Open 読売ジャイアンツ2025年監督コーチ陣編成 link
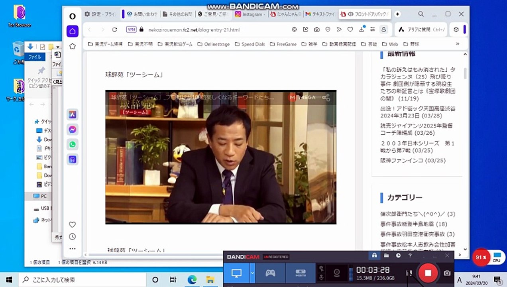 [417, 129]
